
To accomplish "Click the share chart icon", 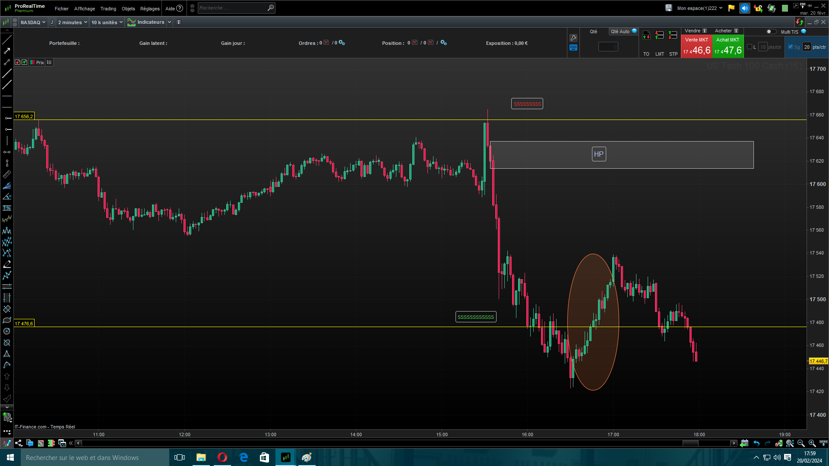I will tap(19, 443).
